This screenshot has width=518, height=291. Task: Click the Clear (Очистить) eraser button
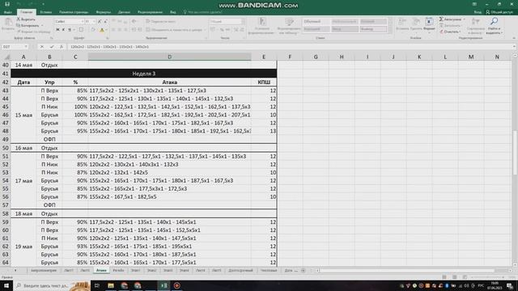point(449,32)
